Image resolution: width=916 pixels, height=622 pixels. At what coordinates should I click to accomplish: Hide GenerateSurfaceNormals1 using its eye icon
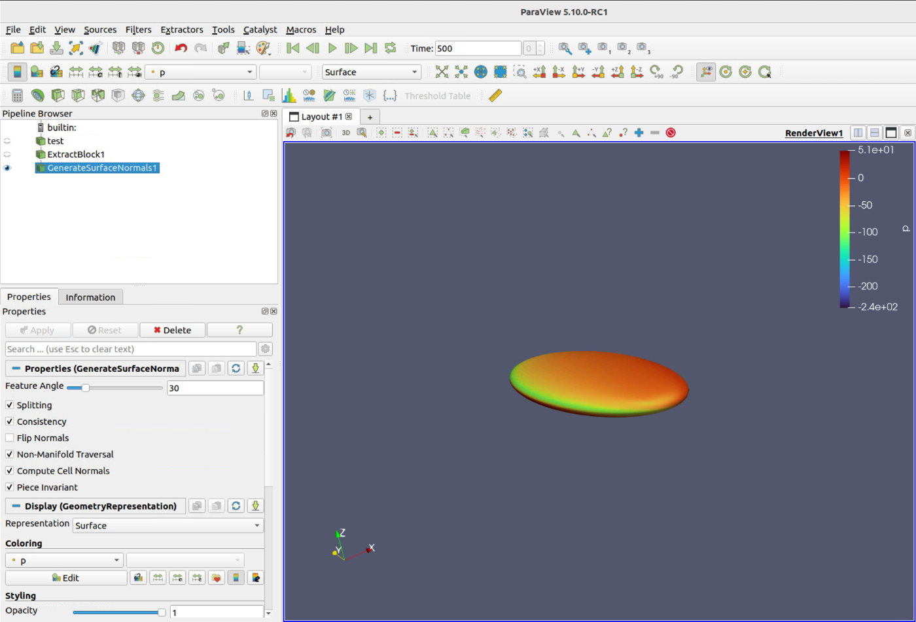coord(8,168)
